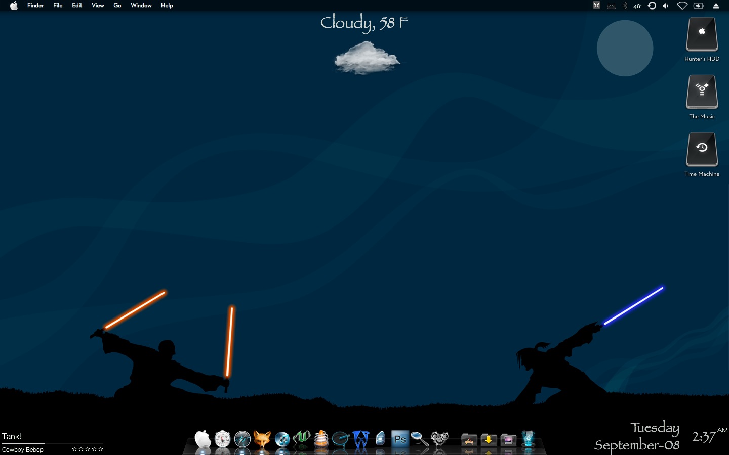The height and width of the screenshot is (455, 729).
Task: Open System Preferences gears icon in Dock
Action: click(x=439, y=438)
